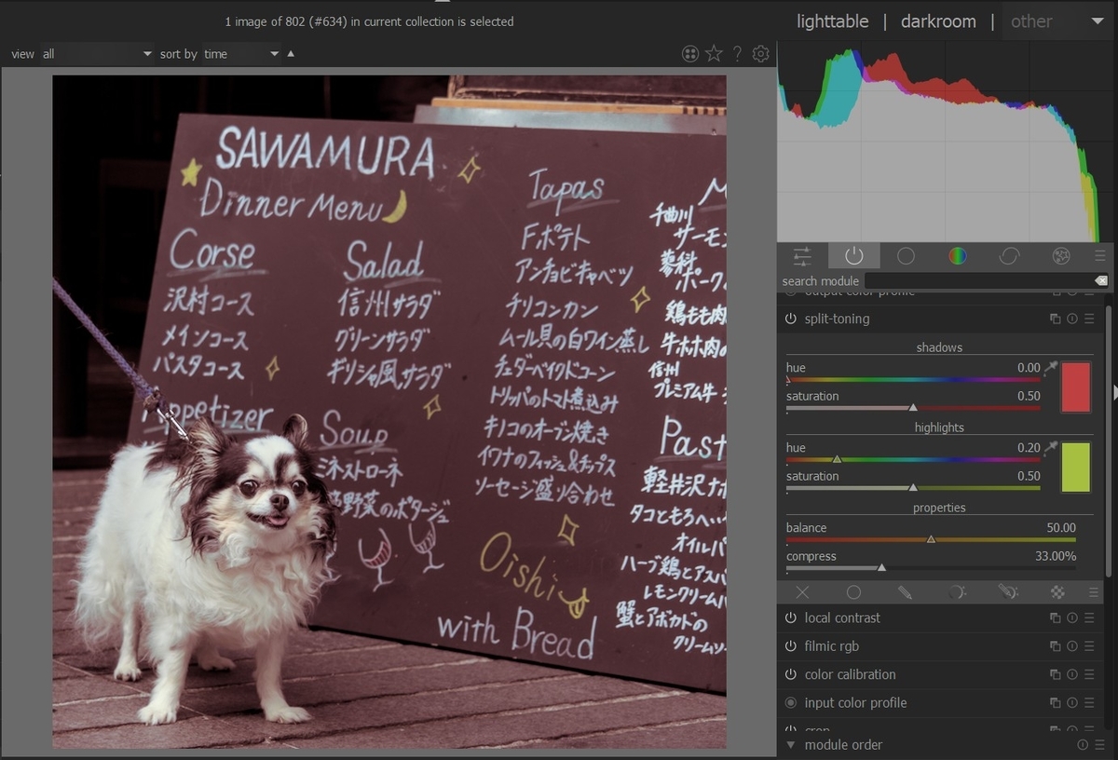This screenshot has width=1118, height=760.
Task: Open the quick access panel tab icon
Action: (x=802, y=256)
